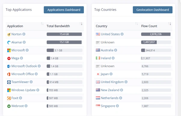Sort by Flow Count column arrows
The image size is (181, 116).
pos(170,24)
